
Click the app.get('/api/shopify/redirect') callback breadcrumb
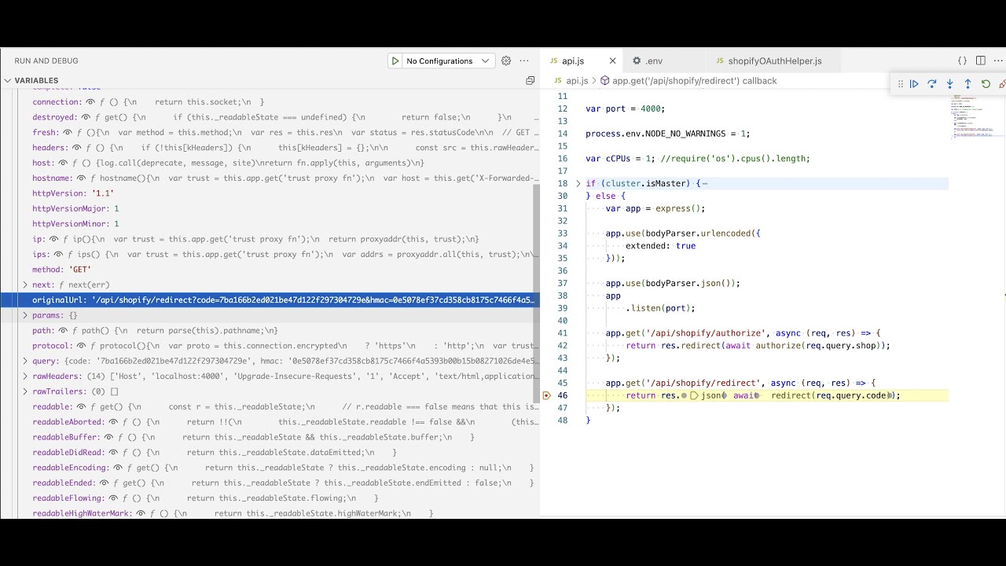[688, 80]
